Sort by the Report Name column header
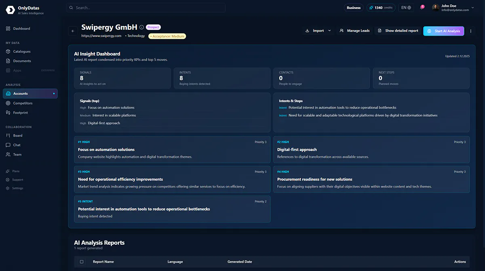Image resolution: width=485 pixels, height=271 pixels. tap(103, 262)
